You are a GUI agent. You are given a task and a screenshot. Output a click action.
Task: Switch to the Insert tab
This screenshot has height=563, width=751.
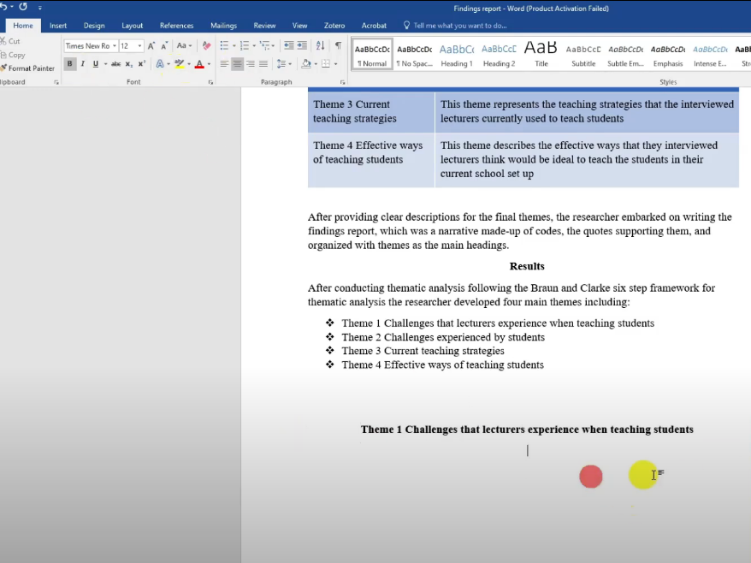(58, 26)
